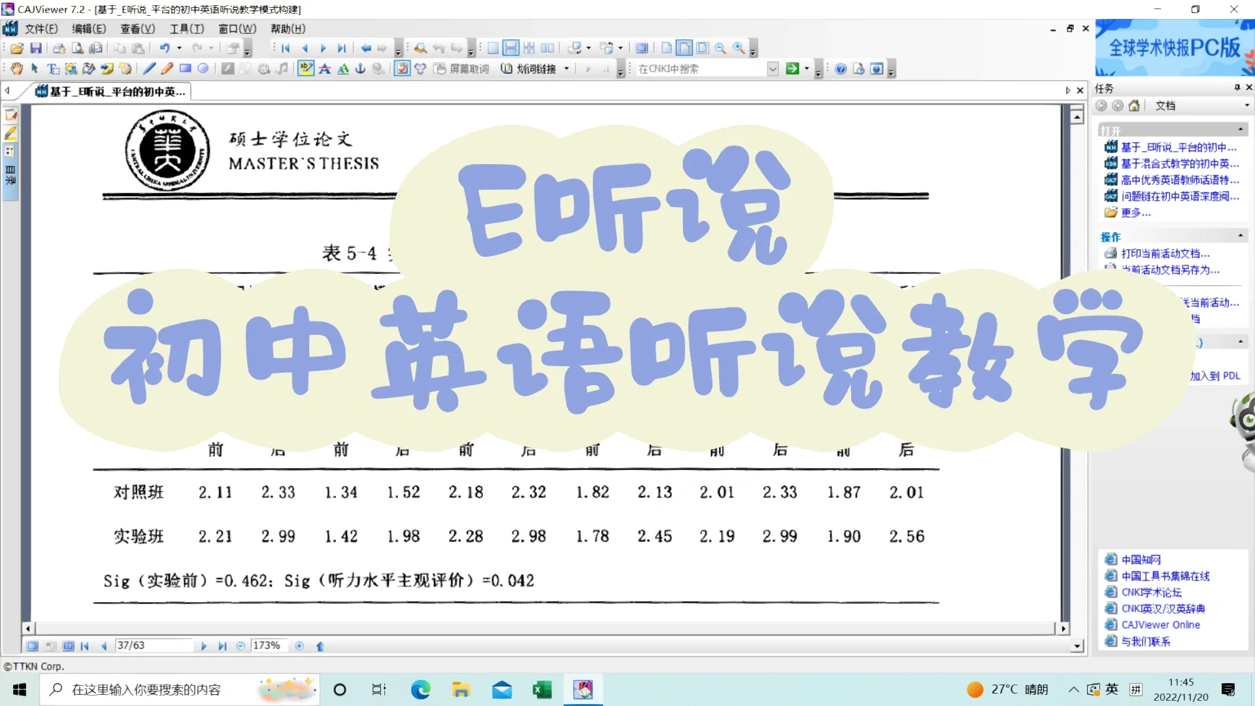This screenshot has height=706, width=1255.
Task: Click the Zoom in magnifier in toolbar
Action: [739, 48]
